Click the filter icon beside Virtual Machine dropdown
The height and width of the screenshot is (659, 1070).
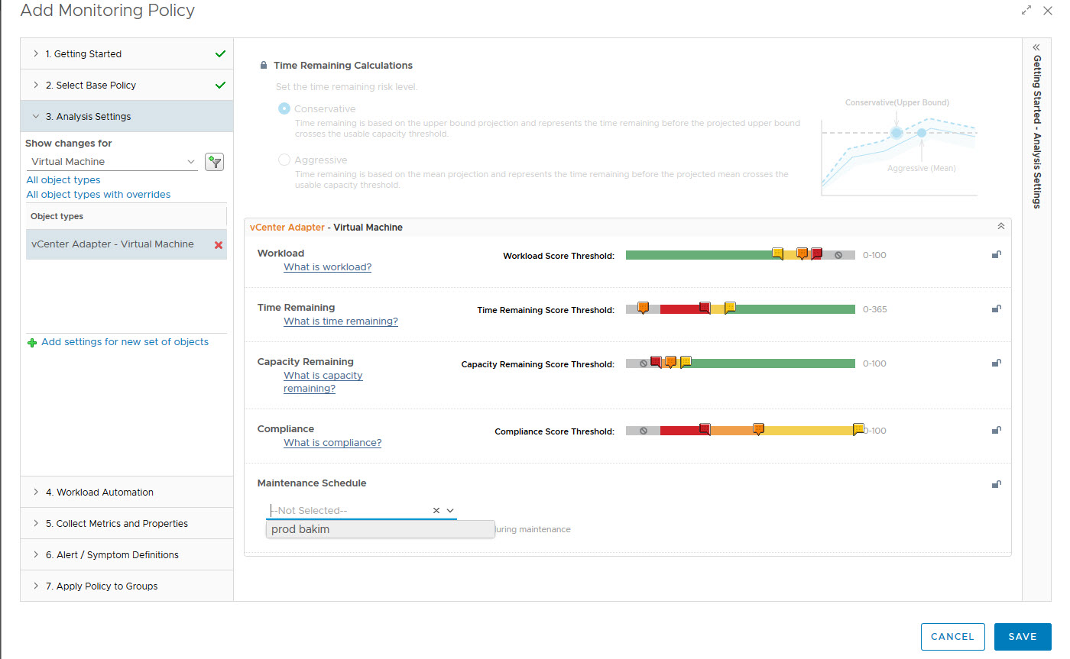pos(214,162)
